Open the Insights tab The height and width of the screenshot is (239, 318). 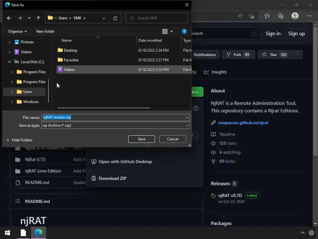click(215, 72)
